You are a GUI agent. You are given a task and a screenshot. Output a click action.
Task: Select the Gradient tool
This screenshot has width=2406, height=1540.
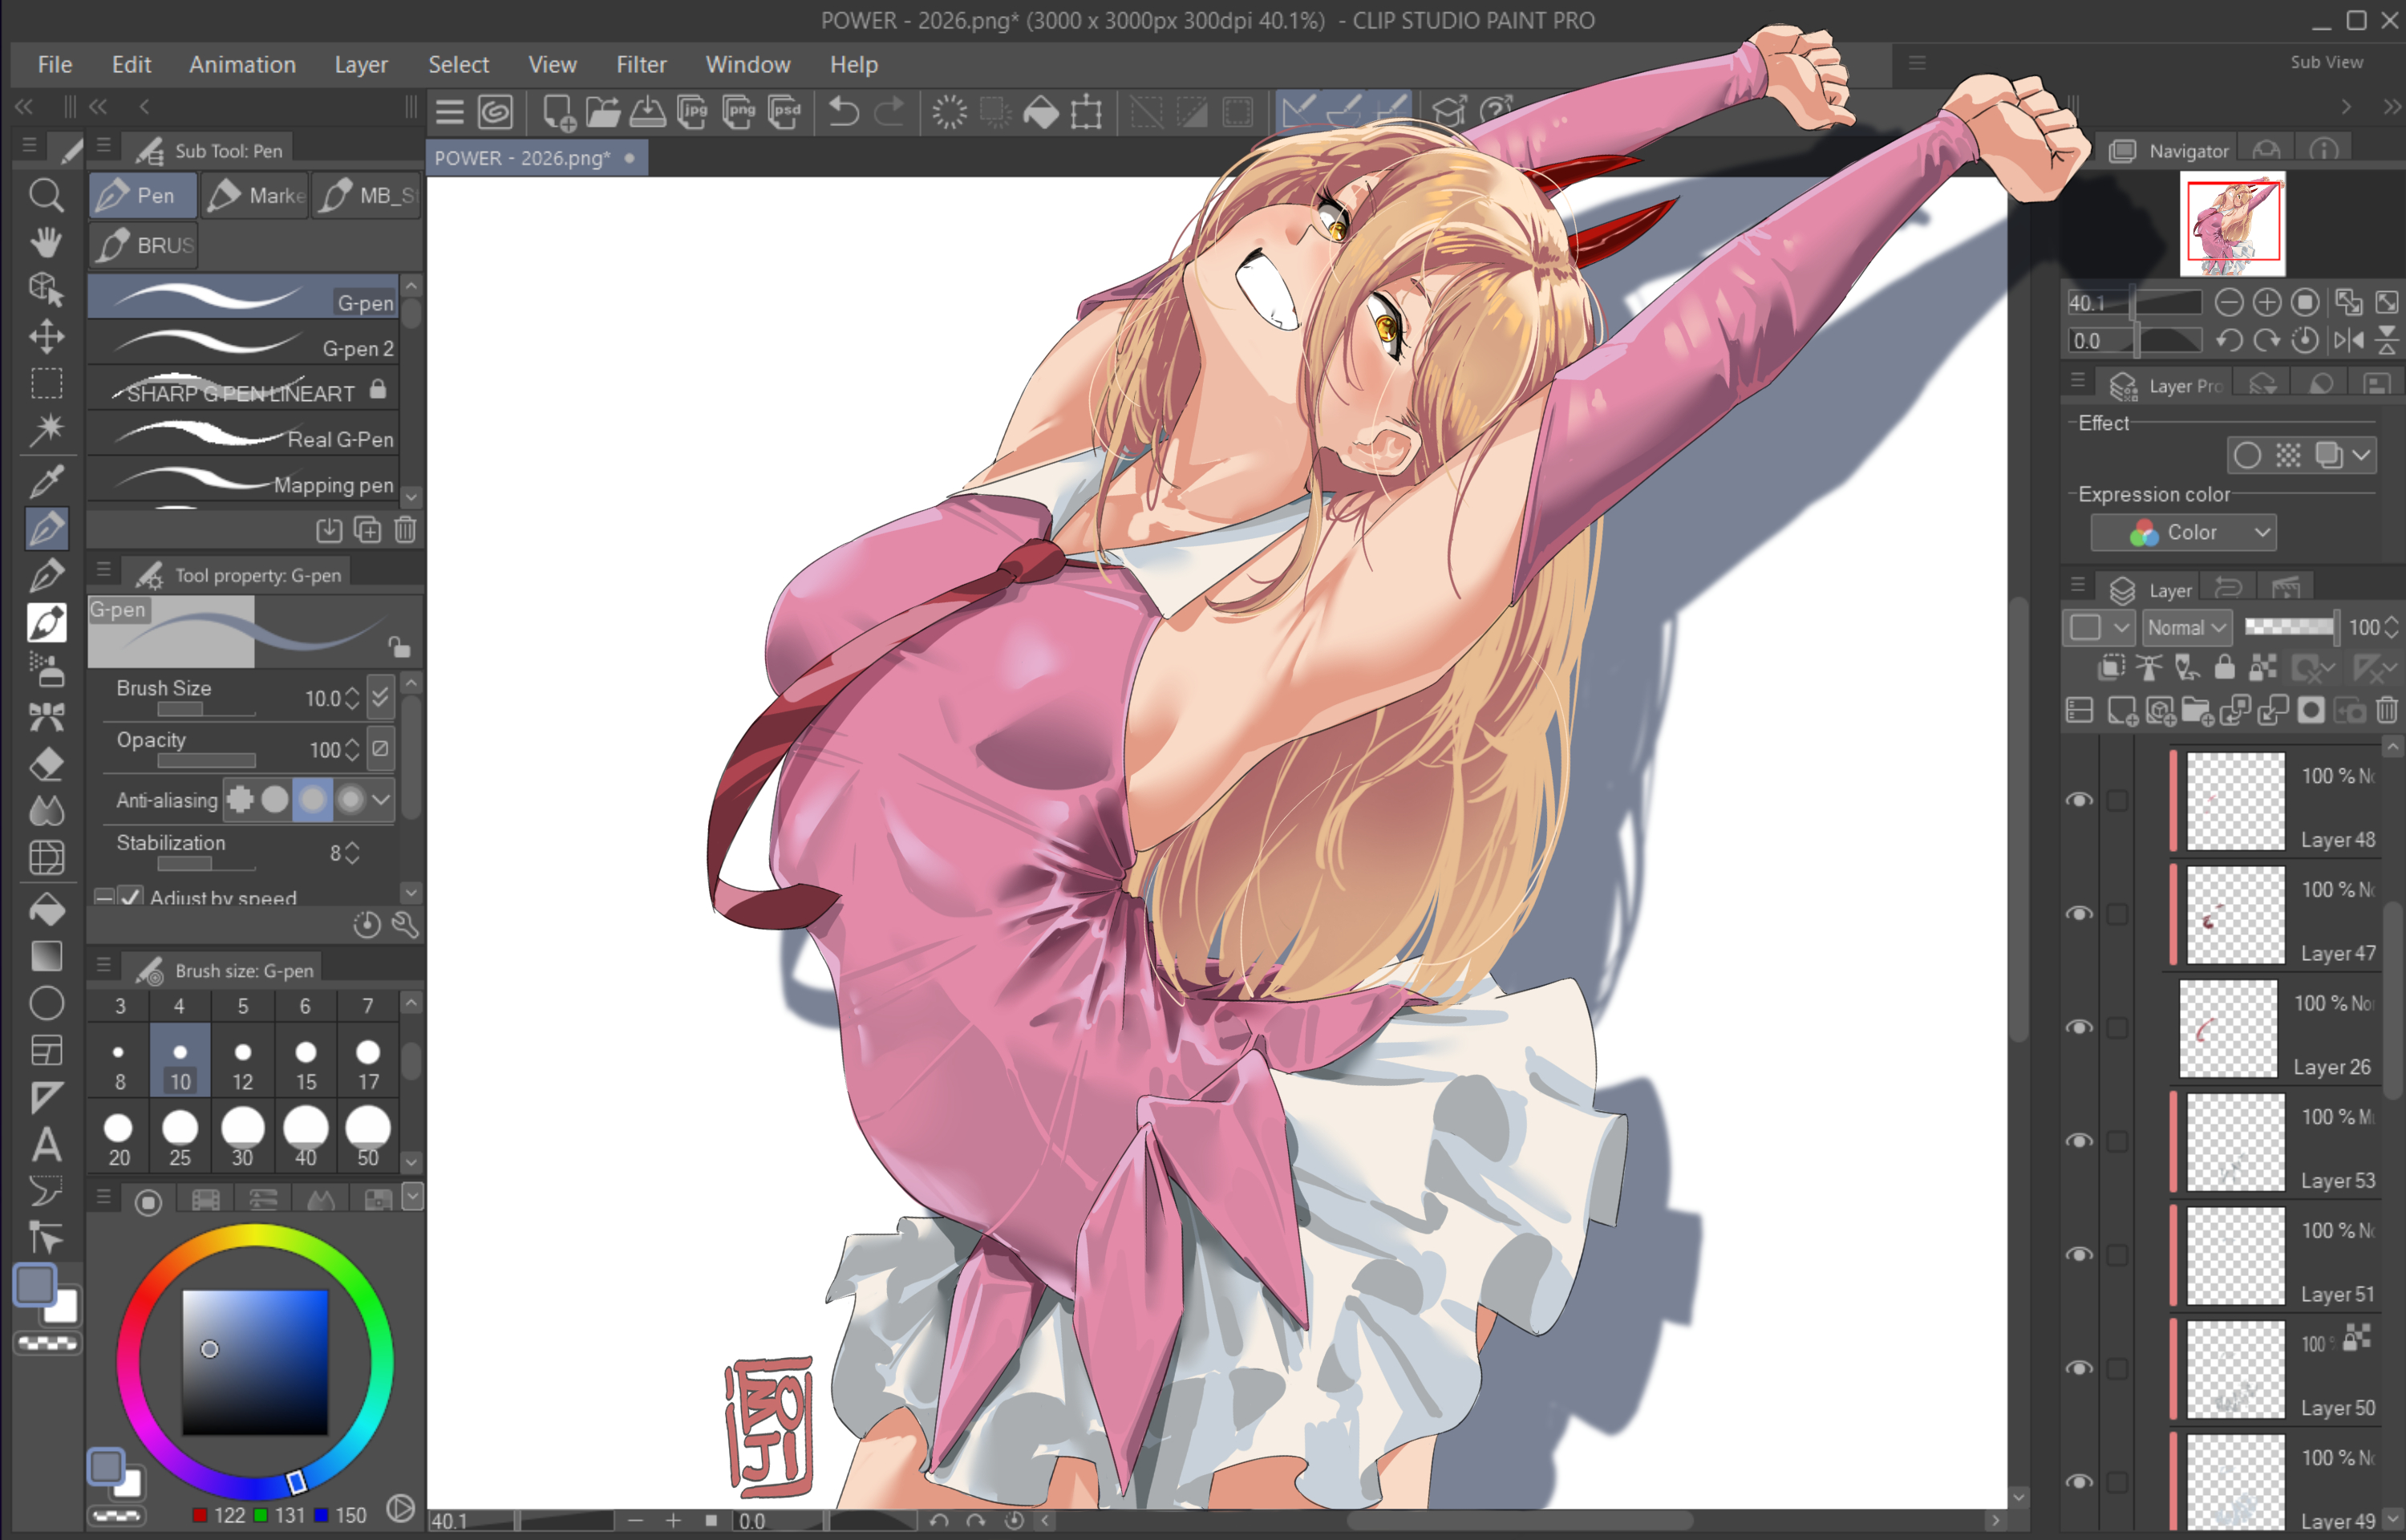[46, 957]
